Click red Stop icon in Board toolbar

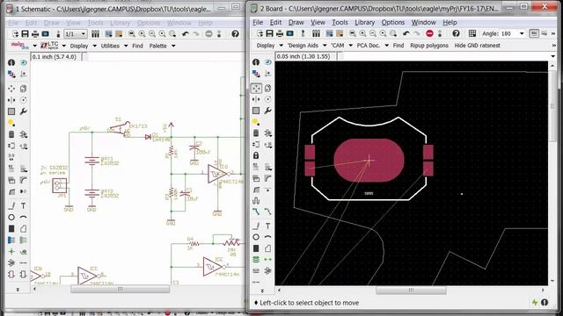click(429, 33)
